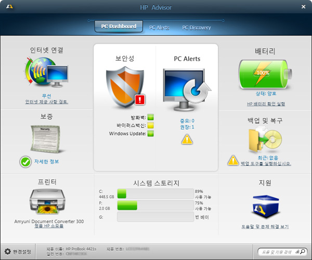The width and height of the screenshot is (312, 260).
Task: Open HP 배터리 확인 실행 link
Action: pyautogui.click(x=266, y=103)
